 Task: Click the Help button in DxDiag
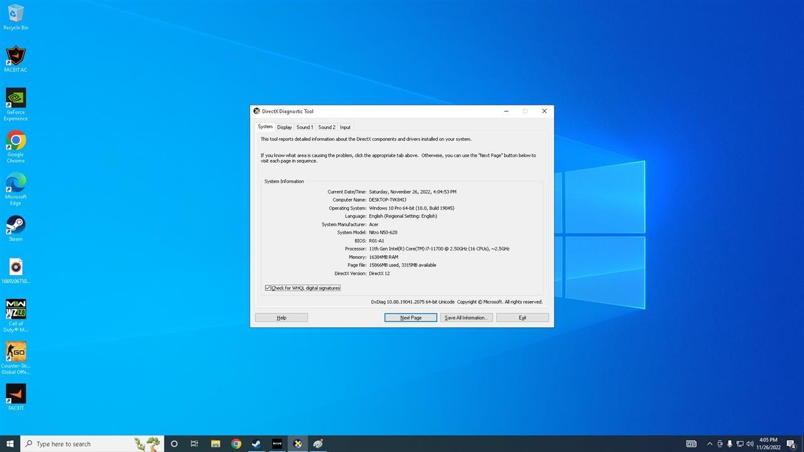coord(281,318)
